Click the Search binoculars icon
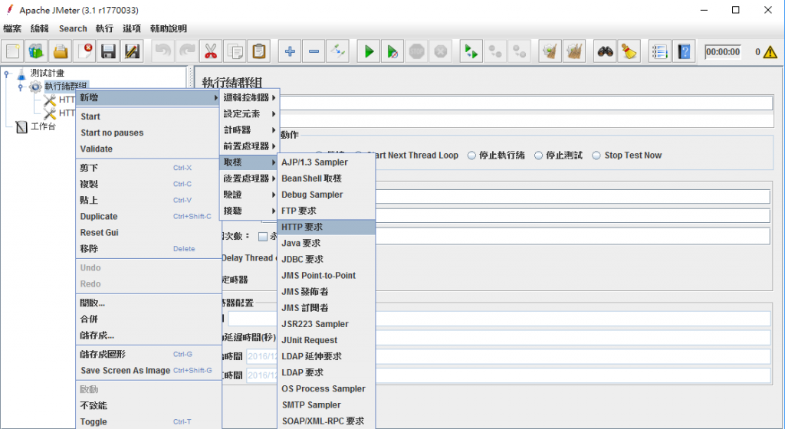Screen dimensions: 785x429 (606, 51)
